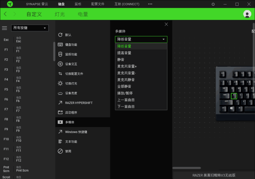Switch to the 配置文件 top tab
255x179 pixels.
(98, 4)
